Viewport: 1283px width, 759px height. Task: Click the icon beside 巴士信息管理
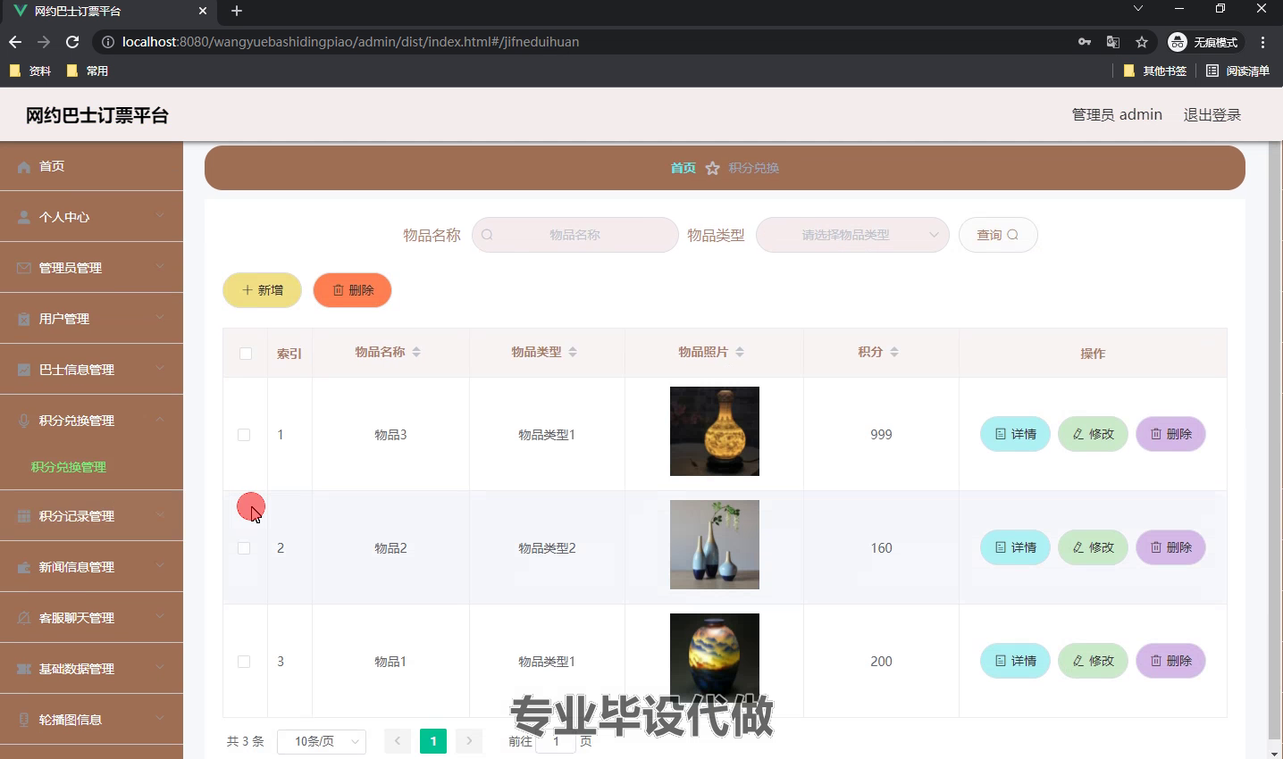[x=24, y=370]
